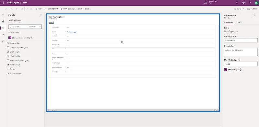Select the Position field on the form
The image size is (259, 127).
pyautogui.click(x=132, y=54)
